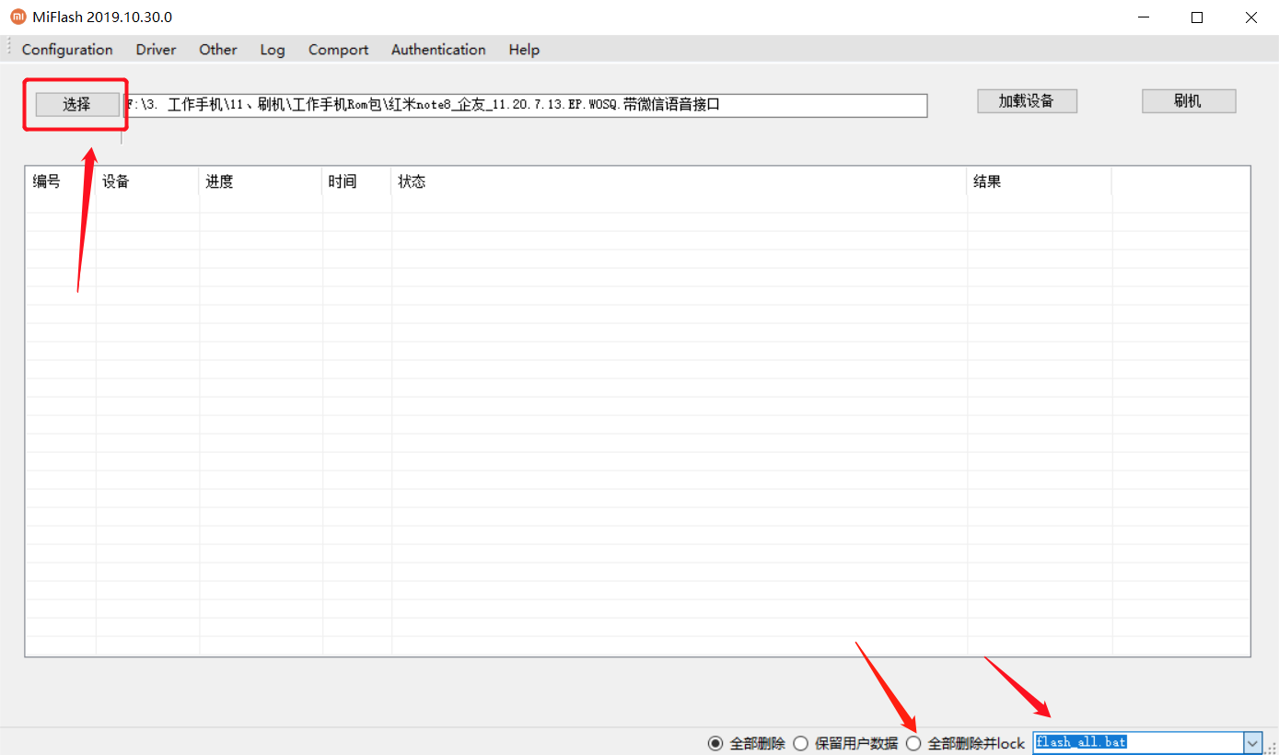Click the 编号 column header

click(61, 181)
